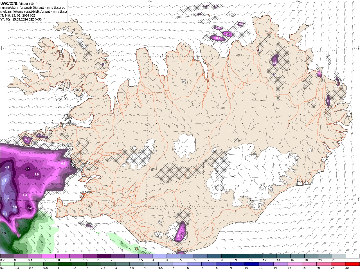Image resolution: width=360 pixels, height=270 pixels.
Task: Click the 3.1 snowfall value label
Action: point(7,167)
